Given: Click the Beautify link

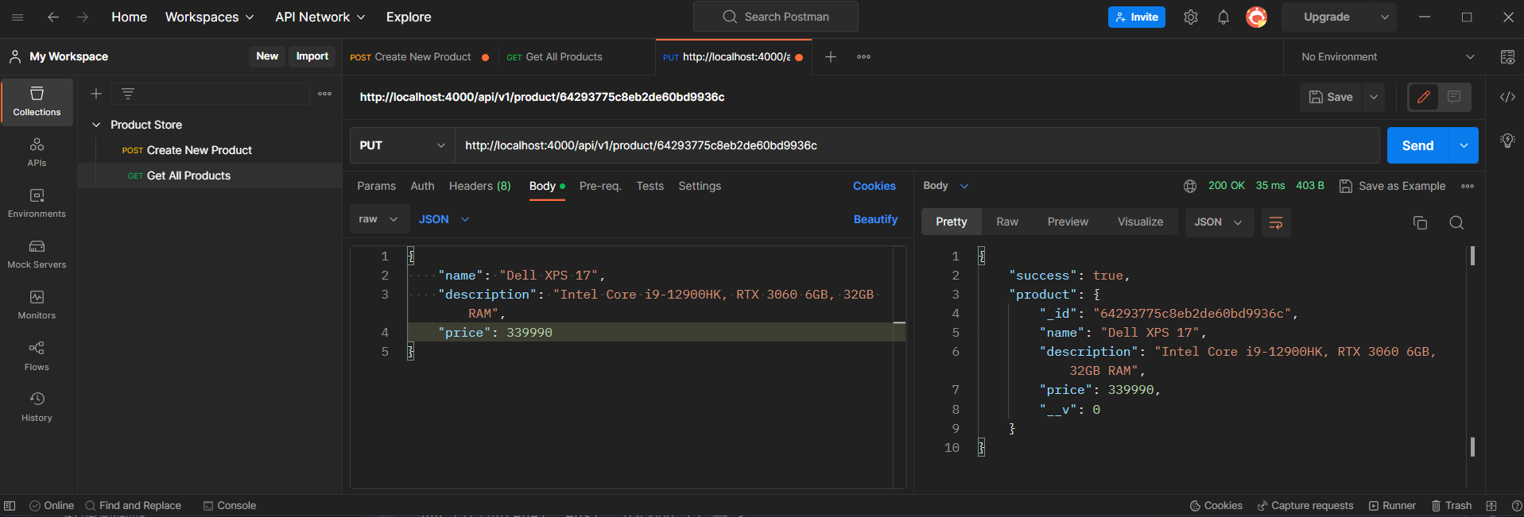Looking at the screenshot, I should [x=874, y=219].
